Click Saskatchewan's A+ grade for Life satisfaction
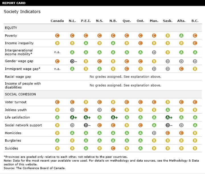 tap(169, 117)
